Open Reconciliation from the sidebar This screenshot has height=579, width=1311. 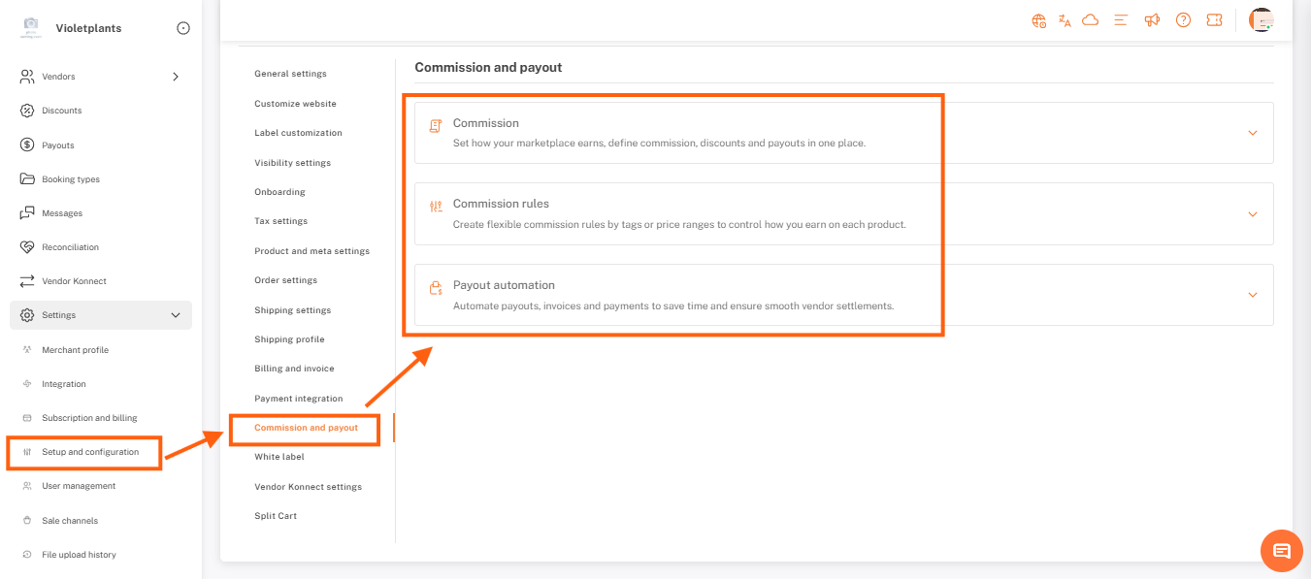70,247
